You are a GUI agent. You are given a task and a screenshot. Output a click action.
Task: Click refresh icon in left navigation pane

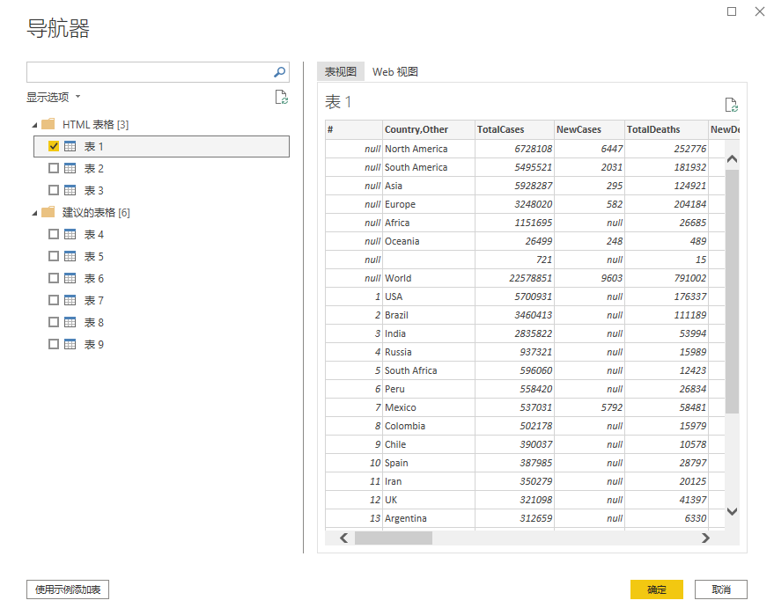281,98
